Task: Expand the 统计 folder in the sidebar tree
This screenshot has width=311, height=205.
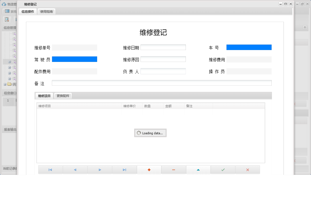Action: click(x=5, y=84)
